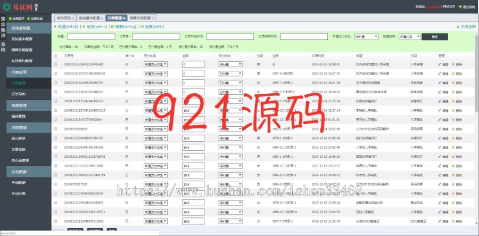The image size is (479, 236).
Task: Click the 刷新(ctrl+q) refresh icon
Action: pyautogui.click(x=113, y=26)
